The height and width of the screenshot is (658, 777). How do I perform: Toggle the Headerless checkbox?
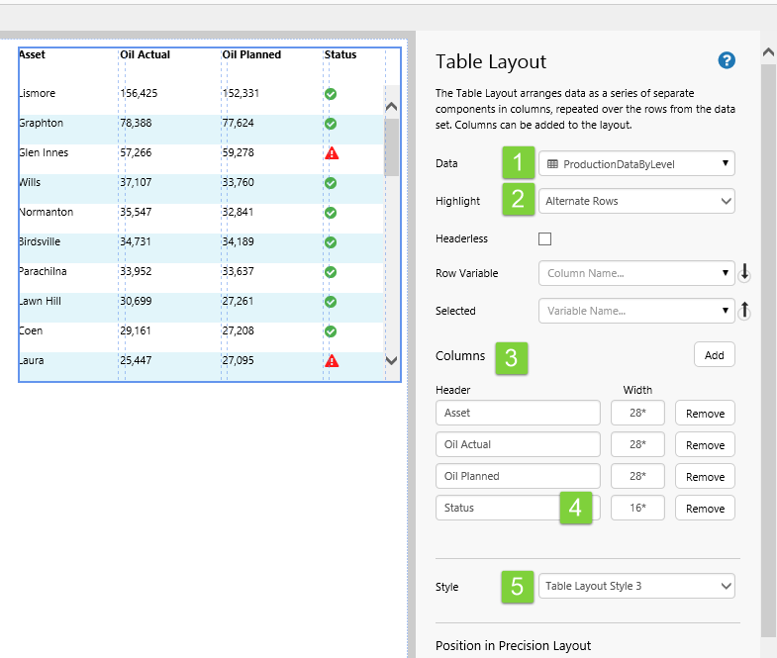click(544, 238)
